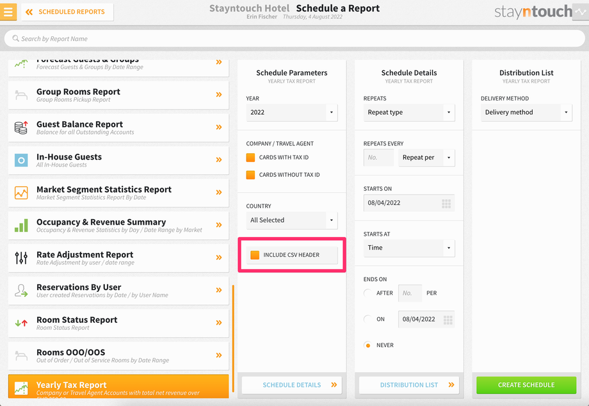Click the After No. input field
The width and height of the screenshot is (589, 406).
(x=410, y=293)
